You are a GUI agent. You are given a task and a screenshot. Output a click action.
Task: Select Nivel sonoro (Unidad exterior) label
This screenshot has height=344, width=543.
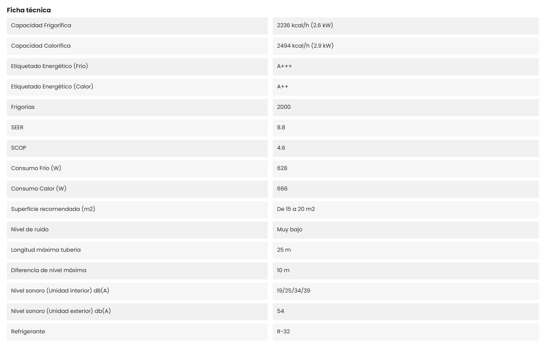click(61, 311)
